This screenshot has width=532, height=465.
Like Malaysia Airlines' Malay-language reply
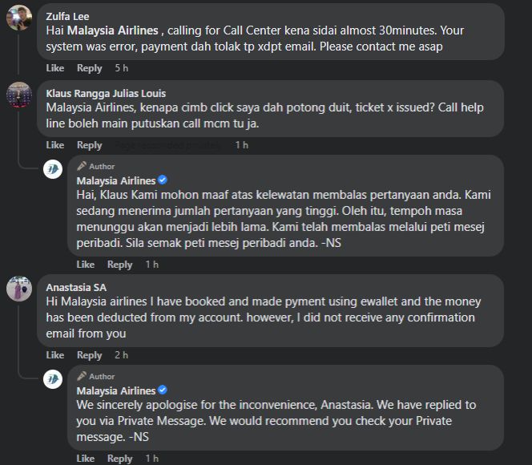click(86, 265)
